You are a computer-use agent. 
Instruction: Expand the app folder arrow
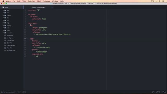click(3, 10)
